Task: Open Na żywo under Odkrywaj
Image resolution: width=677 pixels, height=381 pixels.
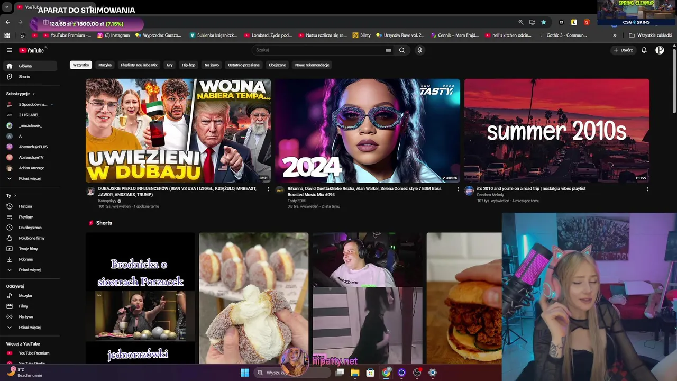Action: 30,317
